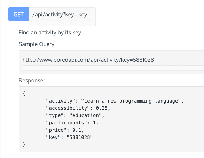
Task: Select the "education" type value
Action: click(x=86, y=115)
